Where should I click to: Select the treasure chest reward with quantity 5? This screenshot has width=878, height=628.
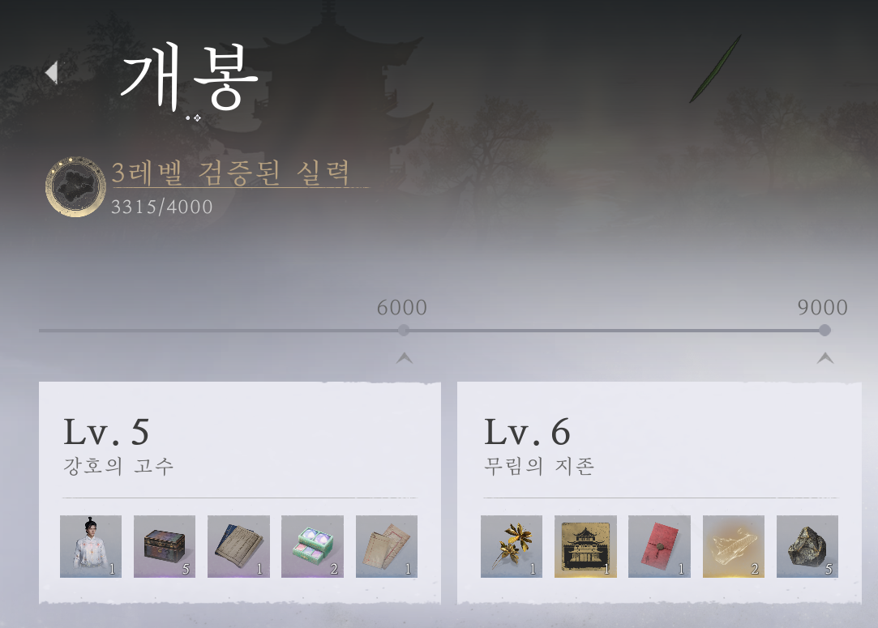(165, 546)
